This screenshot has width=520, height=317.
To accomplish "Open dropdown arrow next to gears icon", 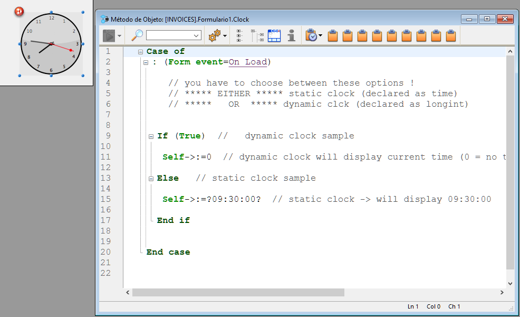I will [225, 36].
